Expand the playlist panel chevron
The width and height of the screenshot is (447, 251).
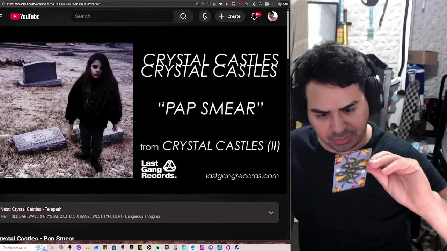pos(271,212)
